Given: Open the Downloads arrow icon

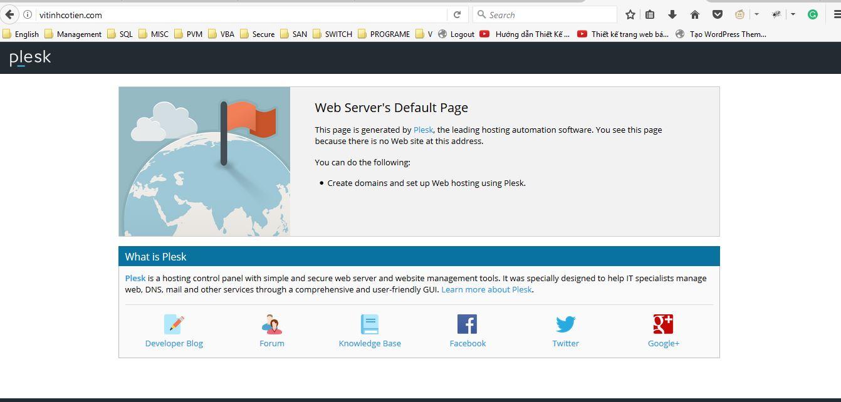Looking at the screenshot, I should point(672,14).
